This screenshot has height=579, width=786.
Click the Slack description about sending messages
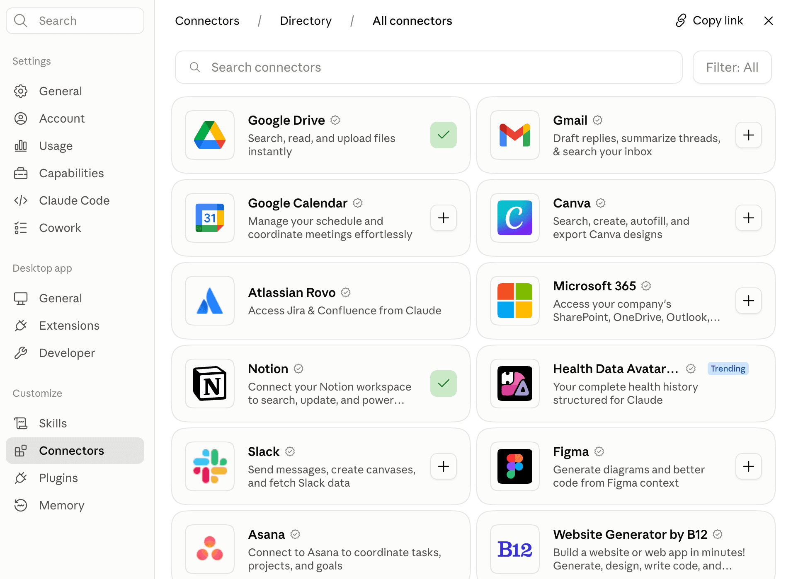pos(332,476)
